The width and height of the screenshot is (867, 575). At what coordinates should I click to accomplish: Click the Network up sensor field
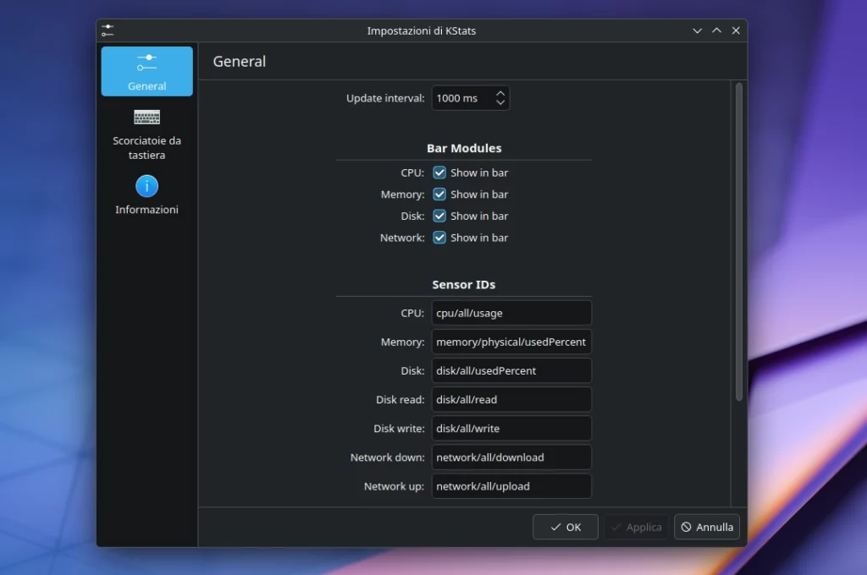pyautogui.click(x=511, y=486)
